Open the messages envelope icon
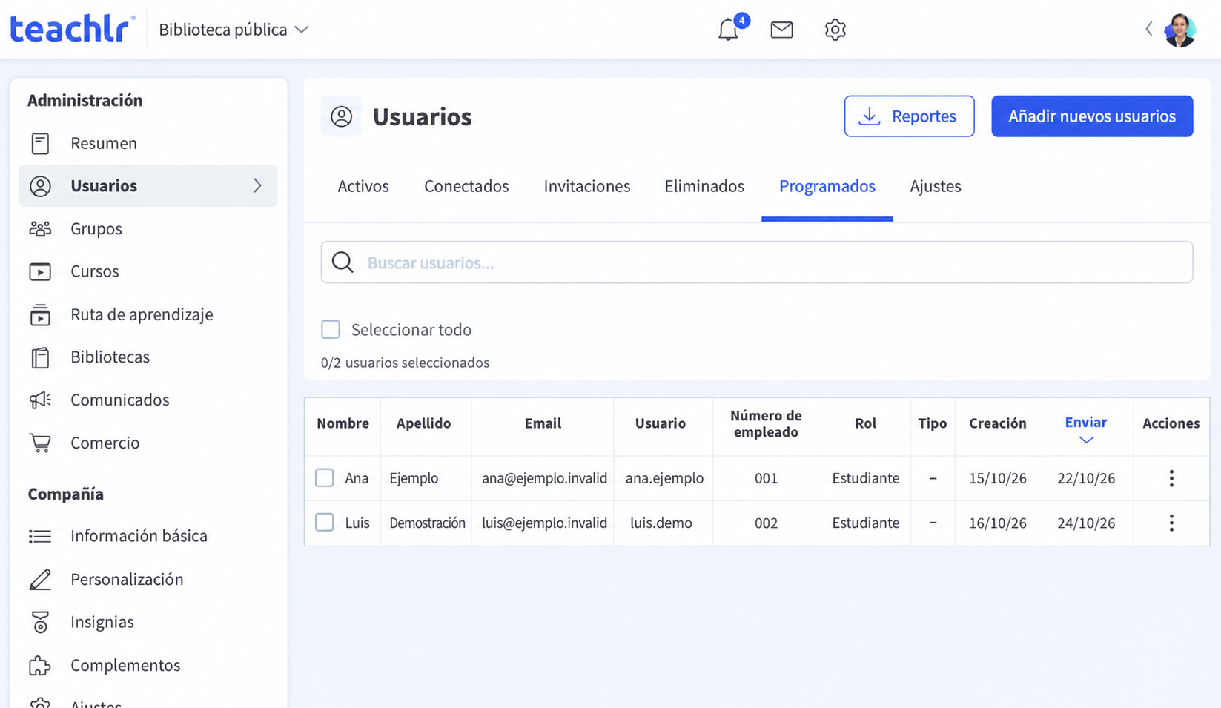The width and height of the screenshot is (1221, 708). [x=781, y=30]
